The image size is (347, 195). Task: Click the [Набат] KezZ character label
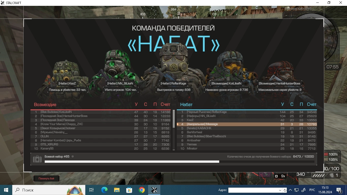click(67, 83)
